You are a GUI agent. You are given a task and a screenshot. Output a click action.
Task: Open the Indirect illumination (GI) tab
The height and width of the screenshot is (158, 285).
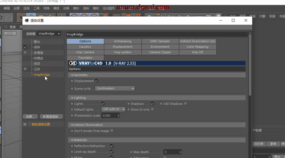tap(198, 41)
